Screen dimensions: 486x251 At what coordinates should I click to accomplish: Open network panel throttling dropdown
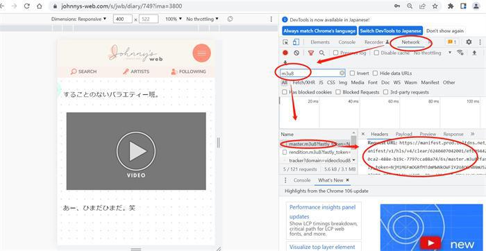point(433,53)
